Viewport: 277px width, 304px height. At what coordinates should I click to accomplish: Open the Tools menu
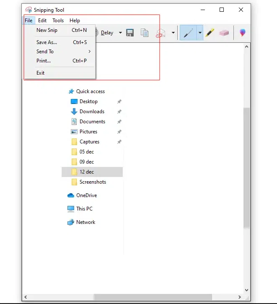pos(58,21)
